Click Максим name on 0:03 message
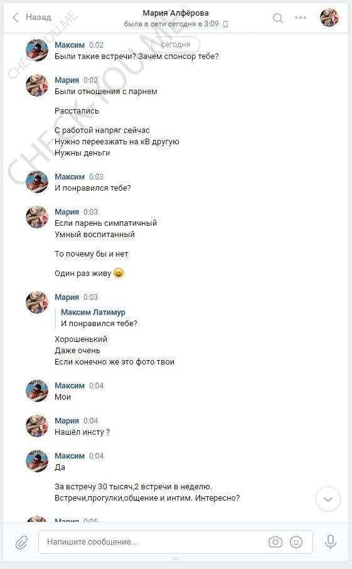Viewport: 352px width, 569px height. pyautogui.click(x=69, y=177)
